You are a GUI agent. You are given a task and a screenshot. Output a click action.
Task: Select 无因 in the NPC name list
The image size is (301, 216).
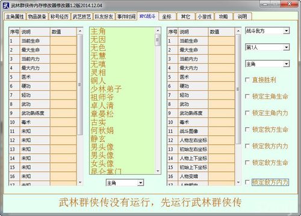(x=98, y=40)
